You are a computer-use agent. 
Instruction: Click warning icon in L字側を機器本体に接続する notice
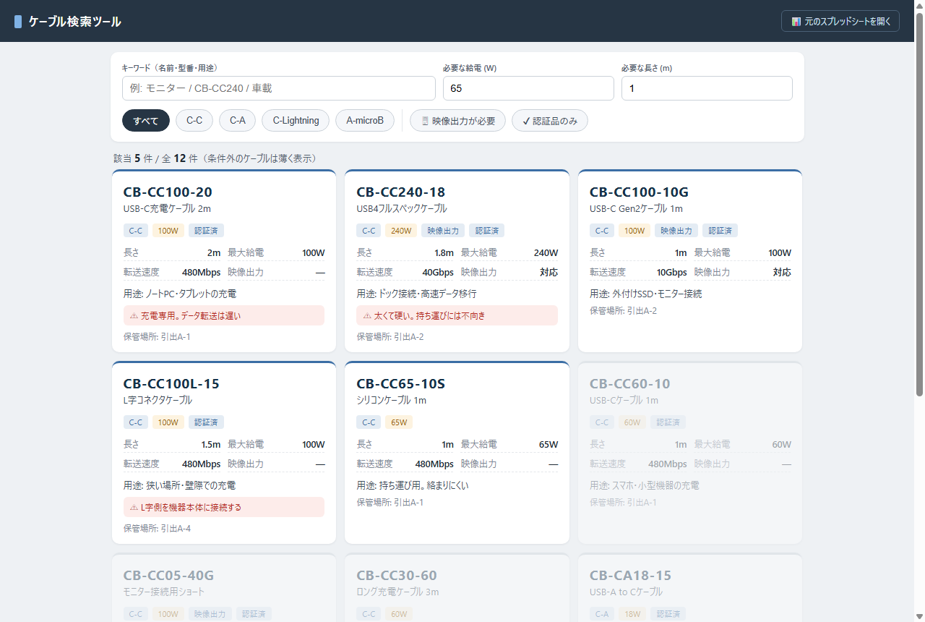(x=134, y=507)
